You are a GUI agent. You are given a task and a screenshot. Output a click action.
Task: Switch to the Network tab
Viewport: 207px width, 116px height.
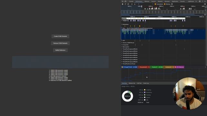pos(160,1)
